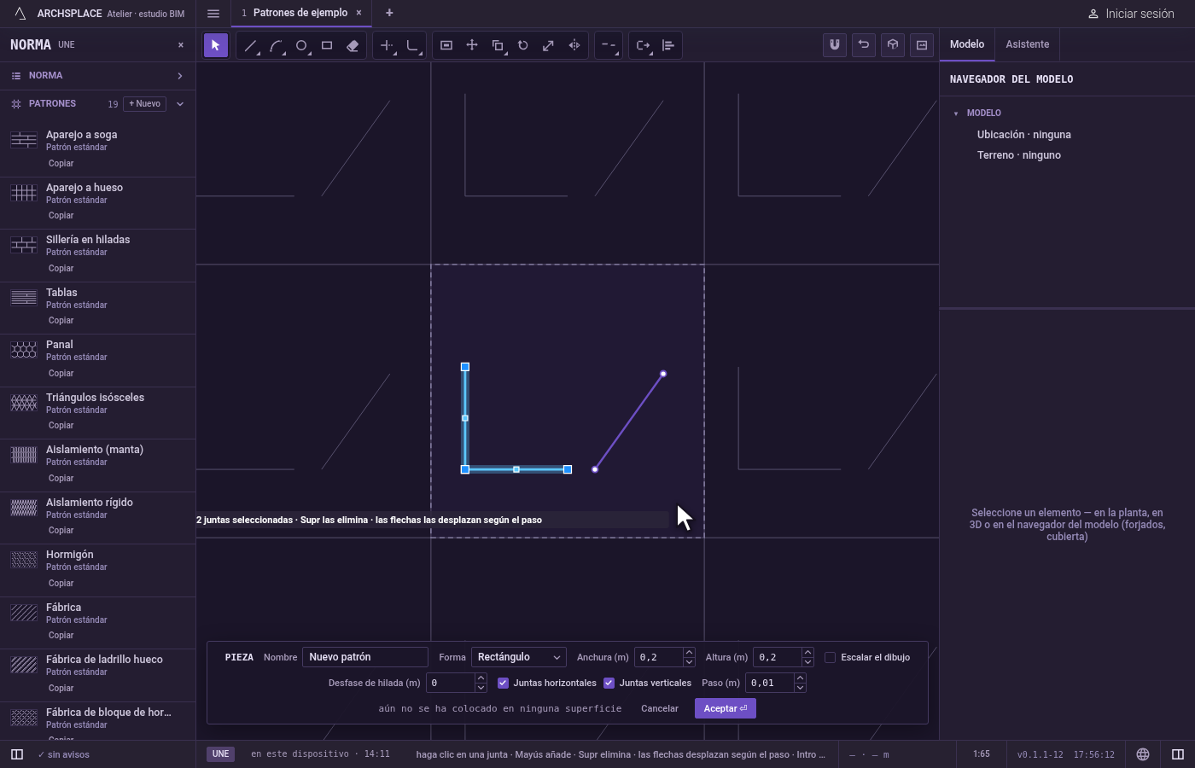1195x768 pixels.
Task: Open the hamburger menu beside the tabs
Action: 213,14
